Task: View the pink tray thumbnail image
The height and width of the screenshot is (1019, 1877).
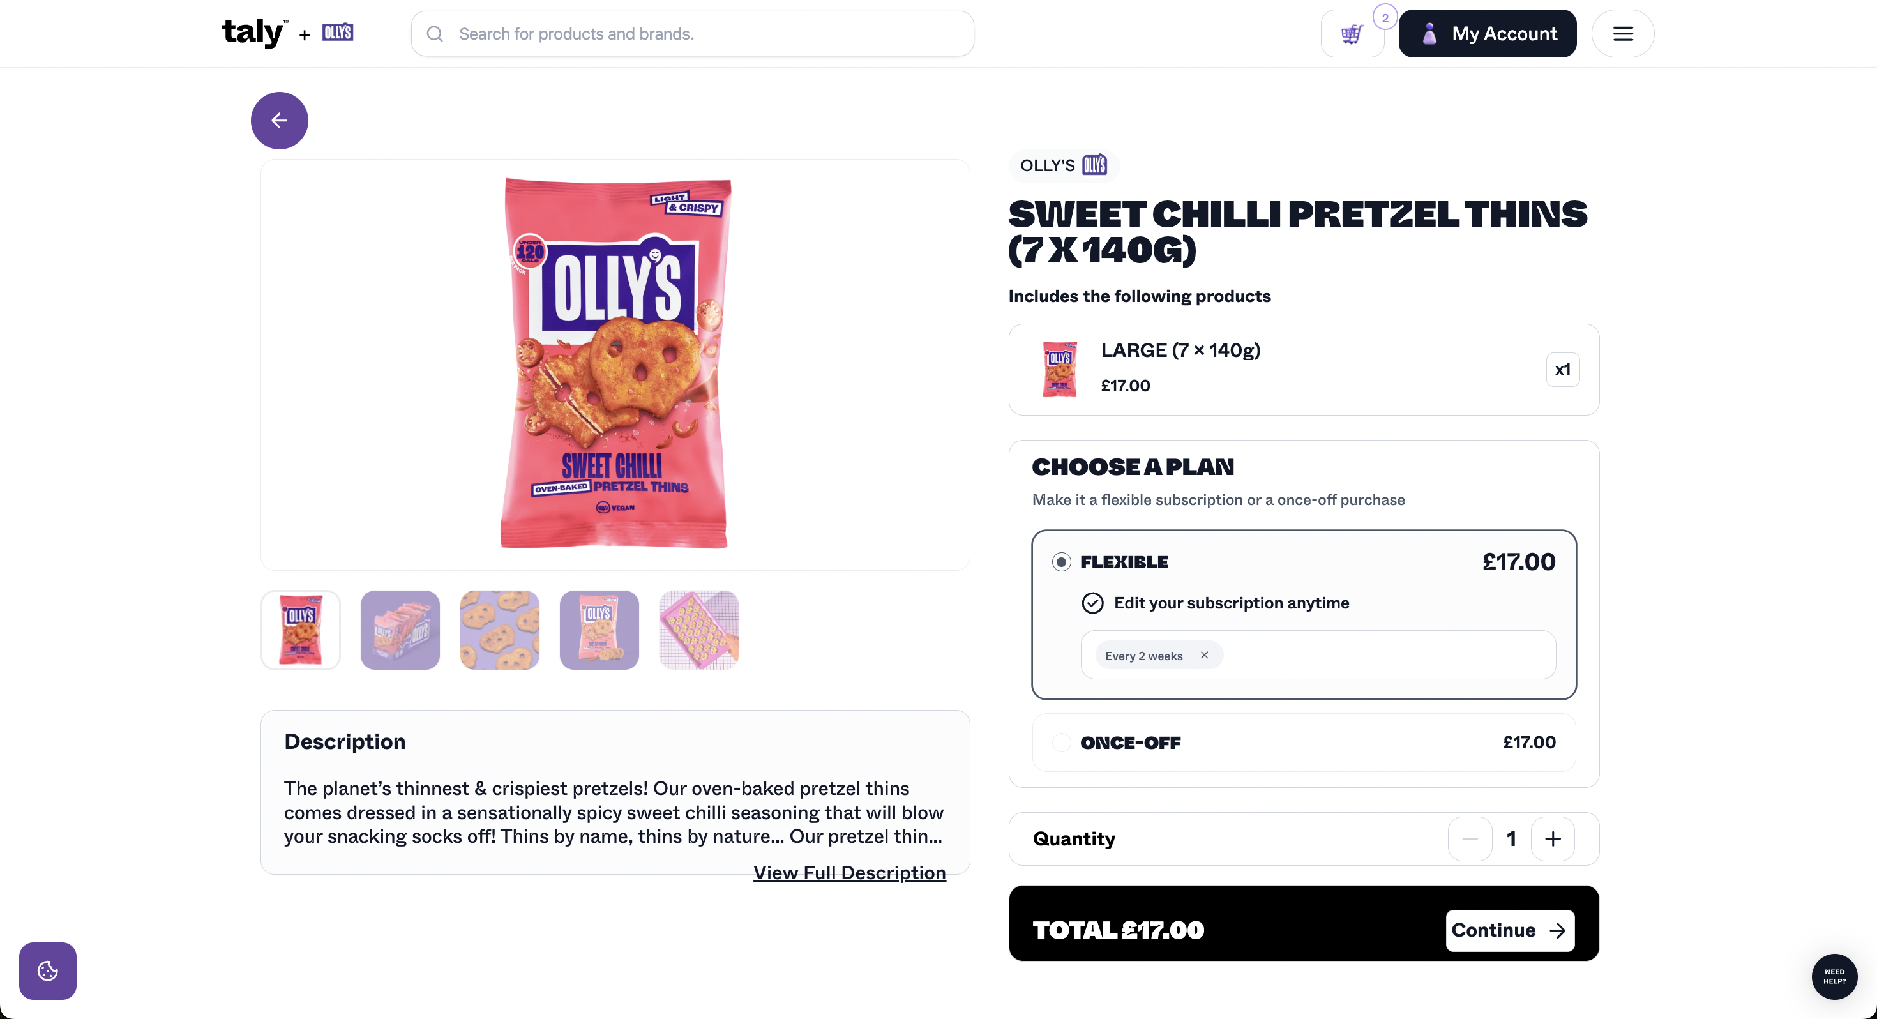Action: coord(699,630)
